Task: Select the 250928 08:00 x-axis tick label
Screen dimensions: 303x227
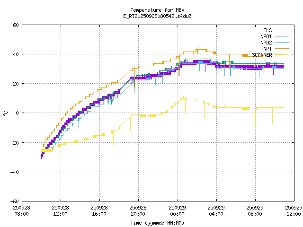Action: pos(21,210)
